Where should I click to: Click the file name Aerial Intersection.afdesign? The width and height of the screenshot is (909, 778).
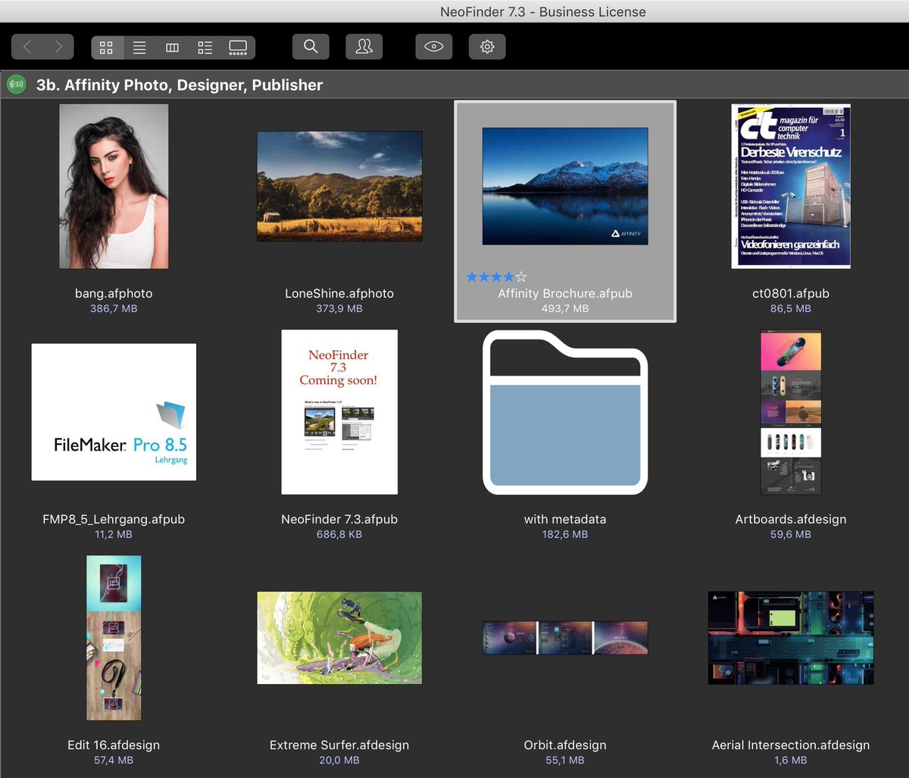[x=791, y=745]
